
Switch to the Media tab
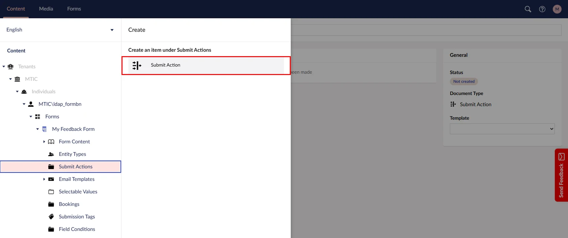pyautogui.click(x=46, y=9)
